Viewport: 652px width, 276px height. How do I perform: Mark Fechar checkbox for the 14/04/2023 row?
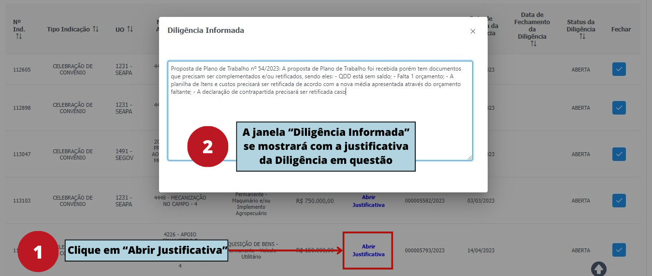coord(619,250)
